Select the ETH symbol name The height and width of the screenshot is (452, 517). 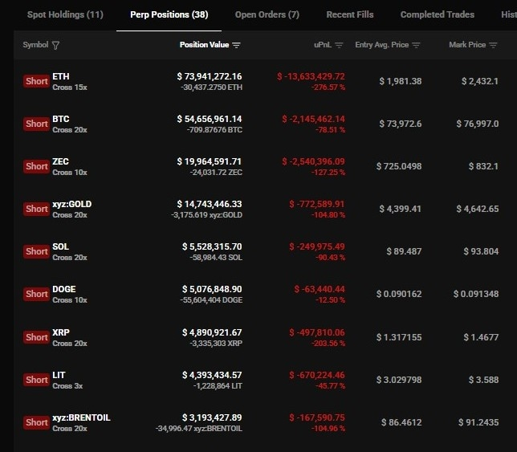[61, 76]
